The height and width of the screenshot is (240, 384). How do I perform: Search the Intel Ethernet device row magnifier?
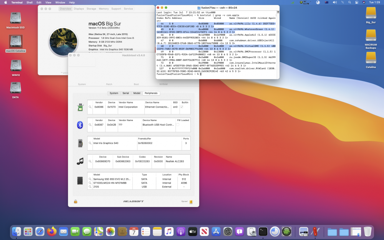[90, 107]
